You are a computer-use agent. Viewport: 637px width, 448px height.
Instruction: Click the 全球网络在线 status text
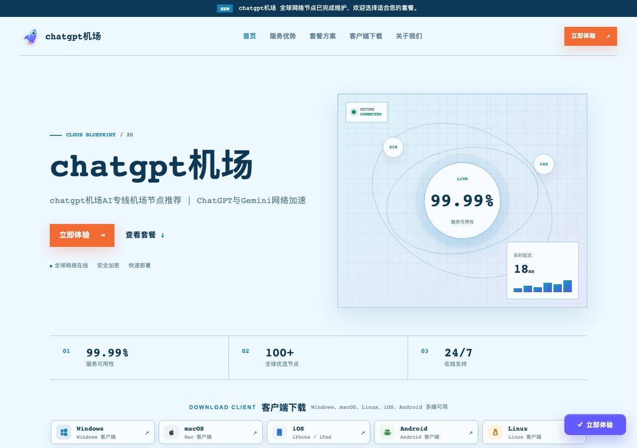tap(71, 265)
